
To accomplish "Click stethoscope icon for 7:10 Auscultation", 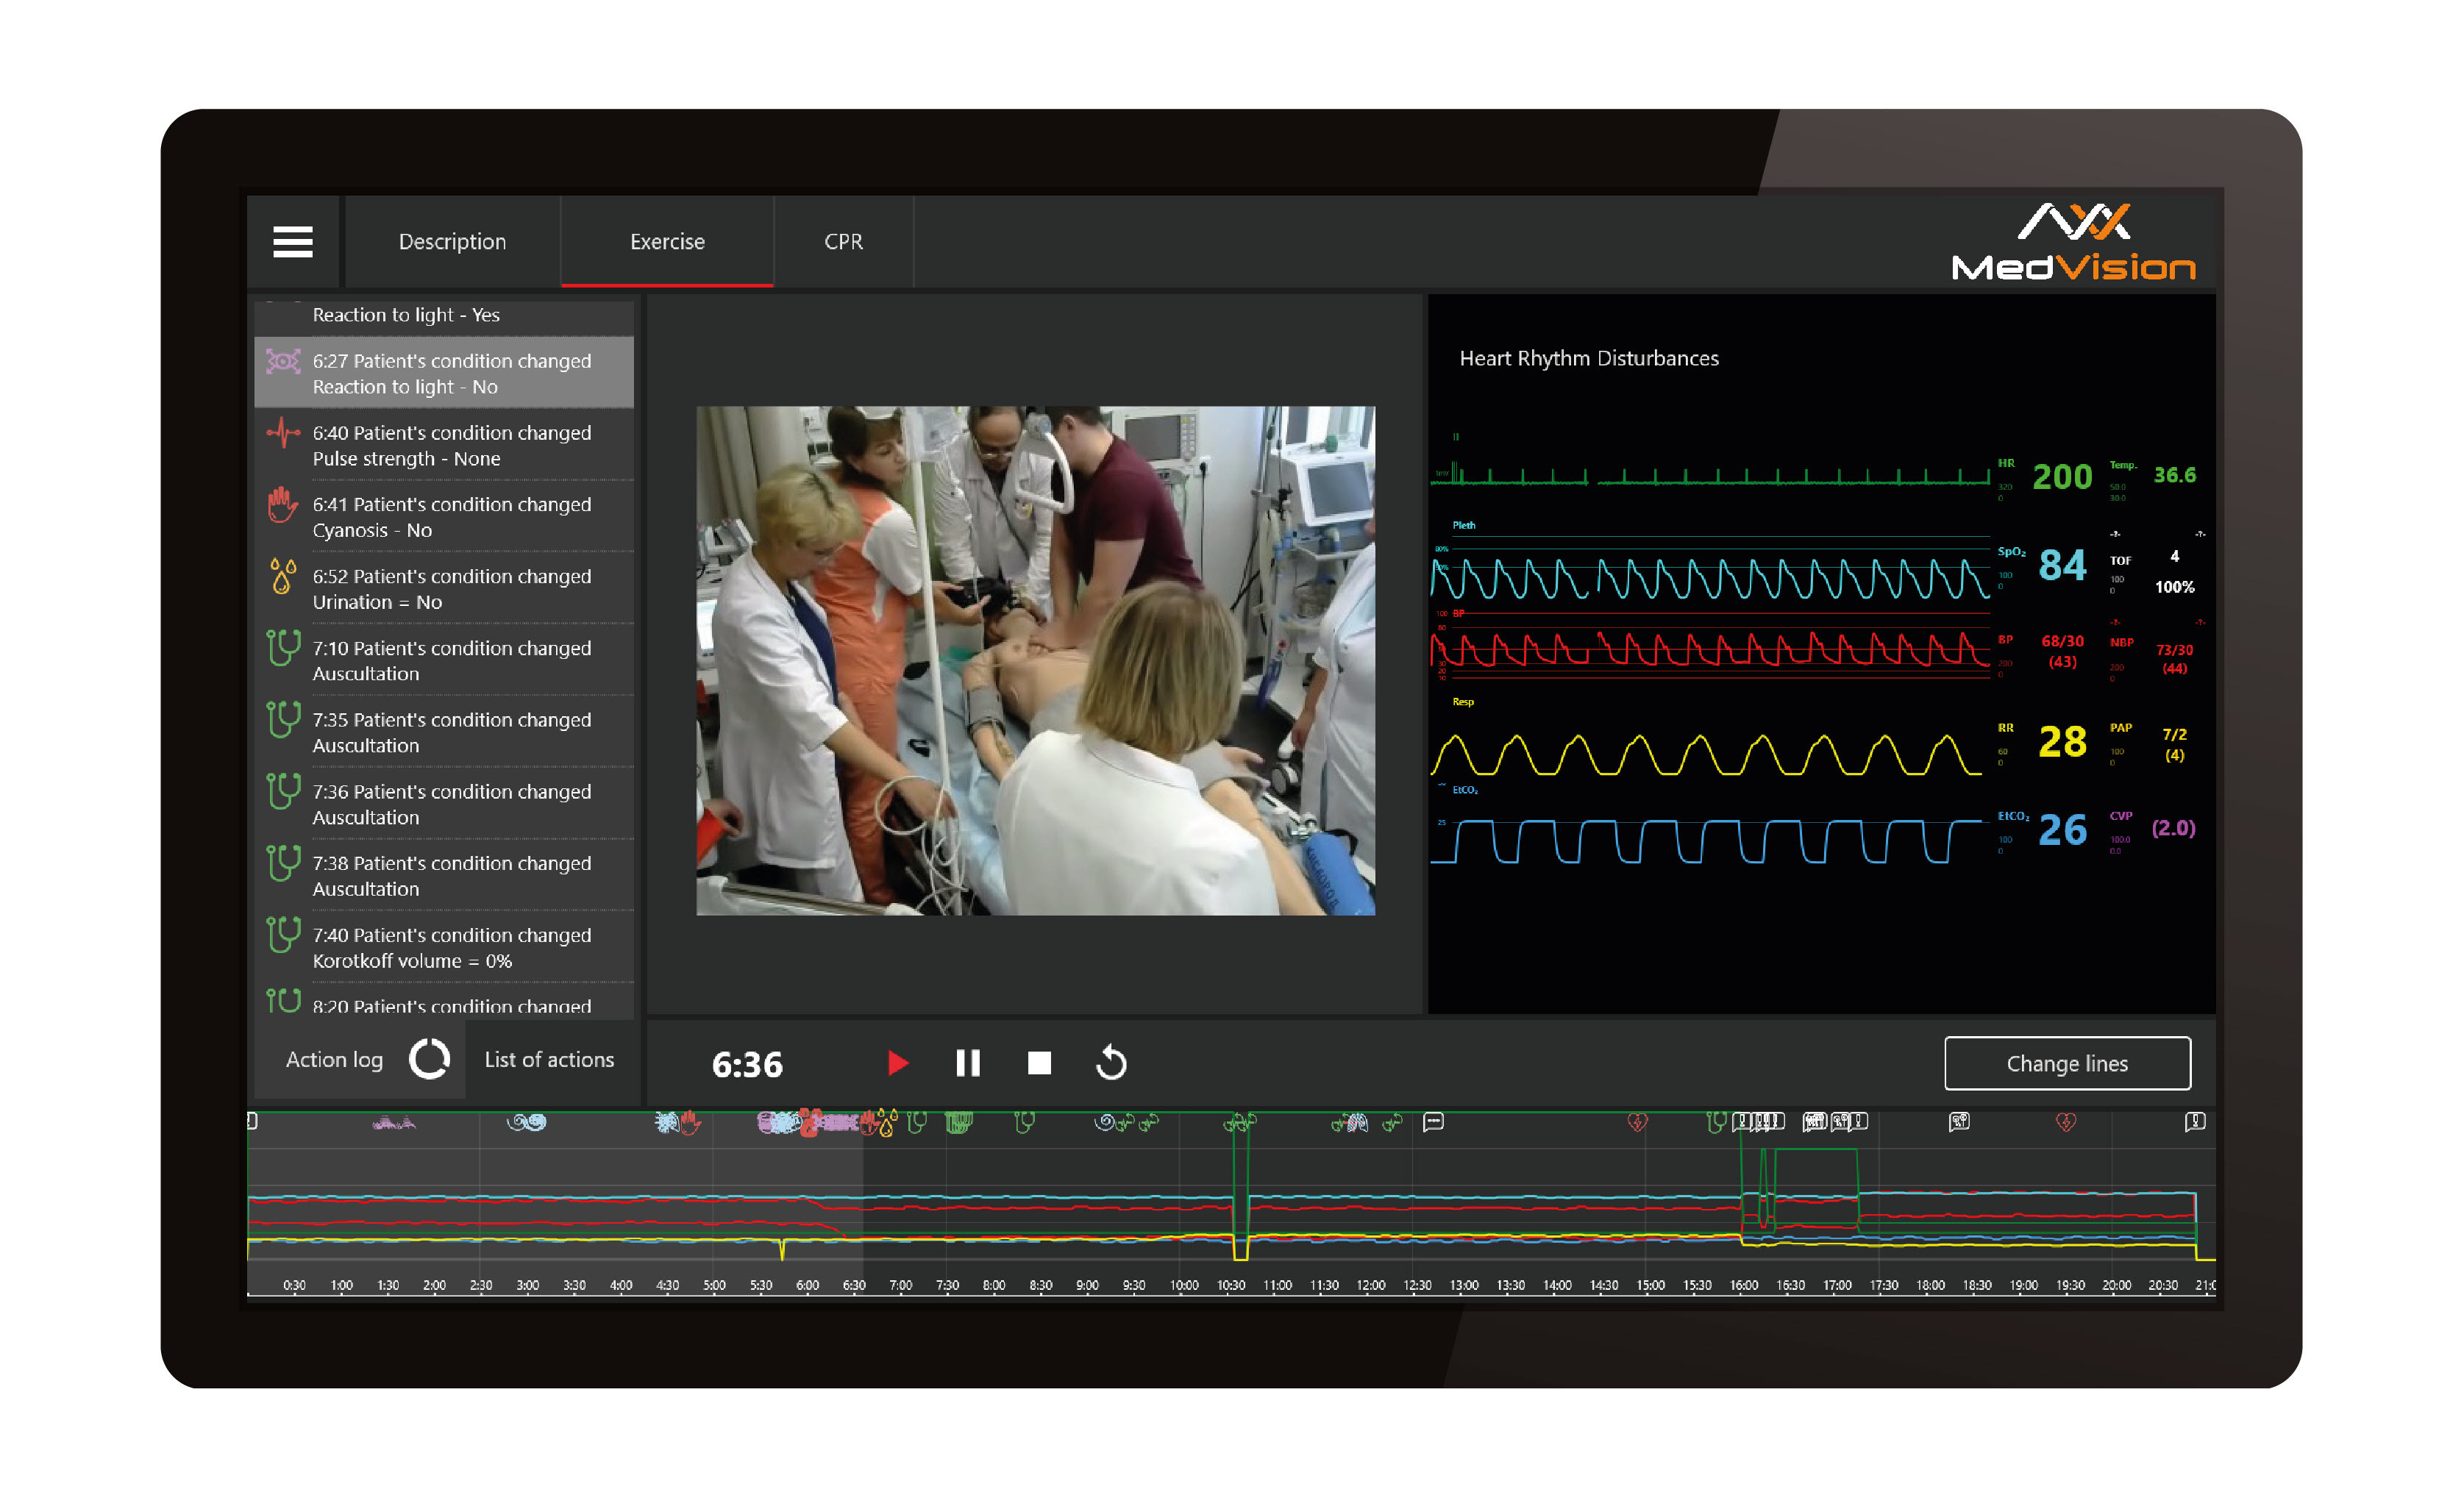I will click(x=283, y=649).
